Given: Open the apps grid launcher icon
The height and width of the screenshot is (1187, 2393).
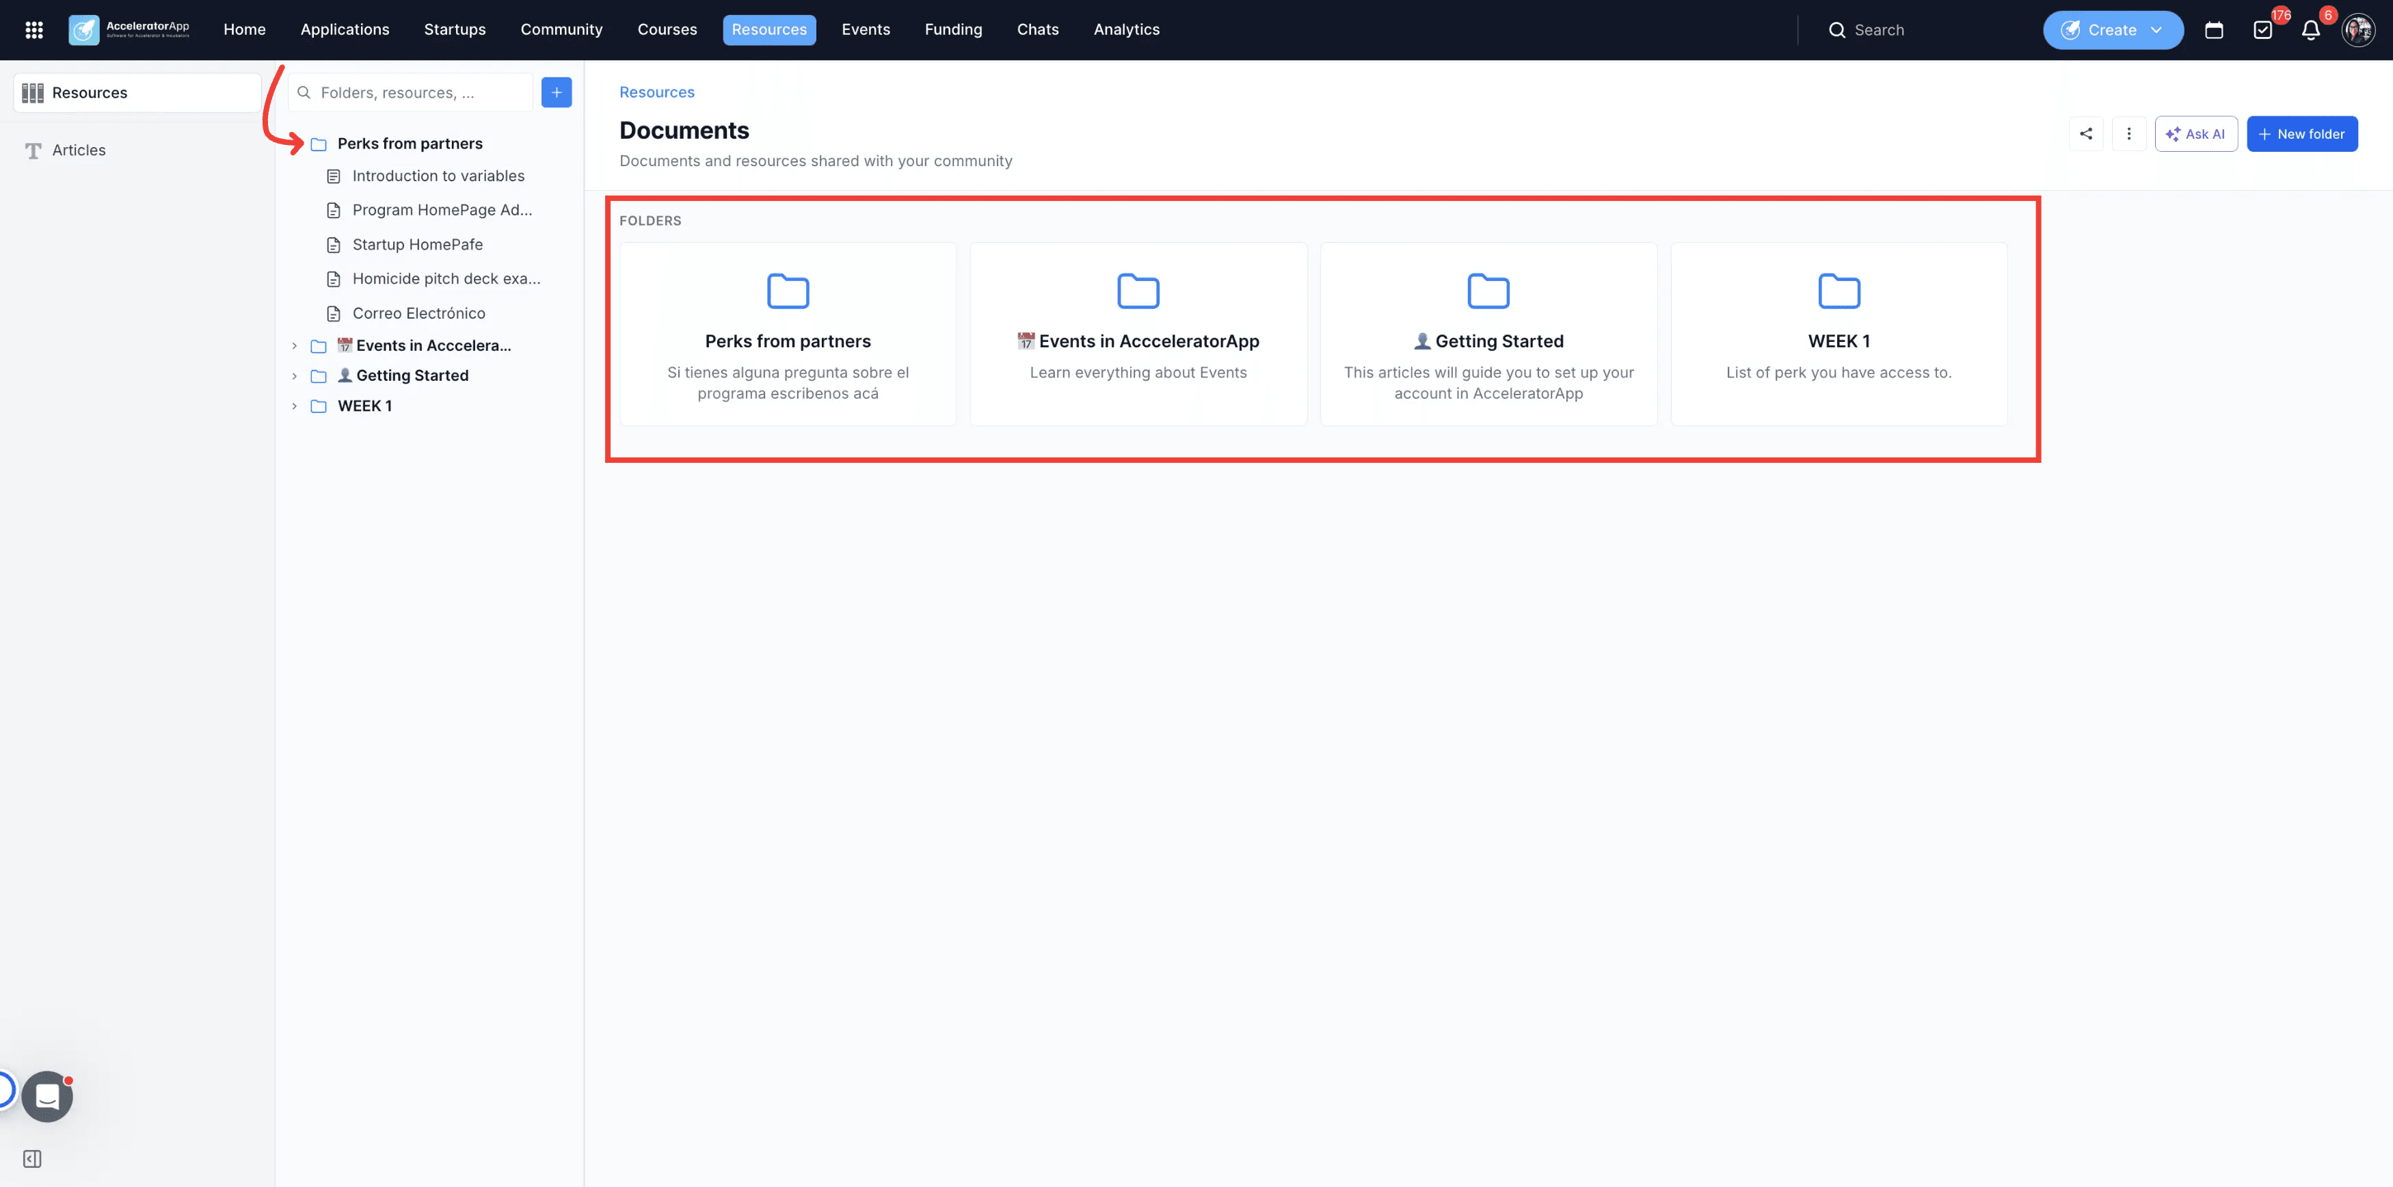Looking at the screenshot, I should point(34,29).
